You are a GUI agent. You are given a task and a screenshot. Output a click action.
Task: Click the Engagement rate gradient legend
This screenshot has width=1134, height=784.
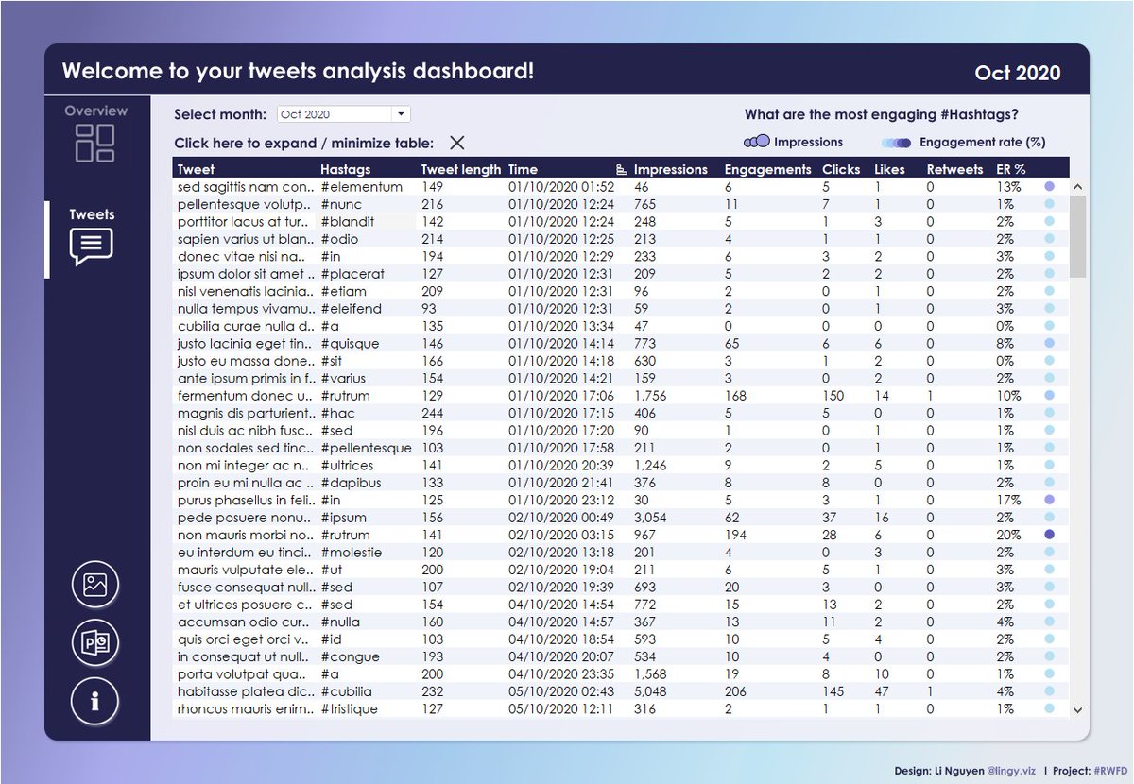click(x=897, y=143)
